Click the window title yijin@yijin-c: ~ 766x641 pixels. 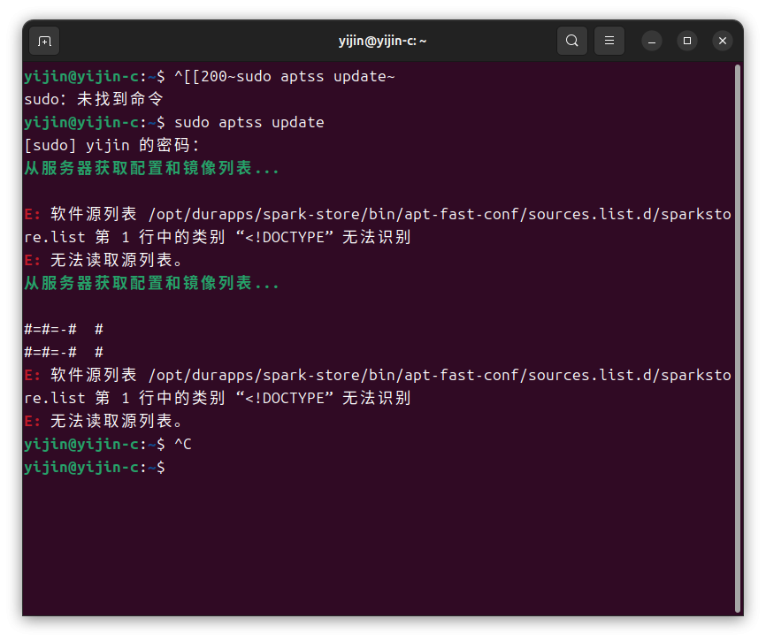[382, 41]
